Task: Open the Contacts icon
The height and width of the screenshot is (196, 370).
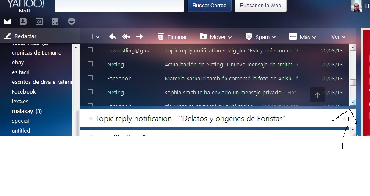Action: pos(23,21)
